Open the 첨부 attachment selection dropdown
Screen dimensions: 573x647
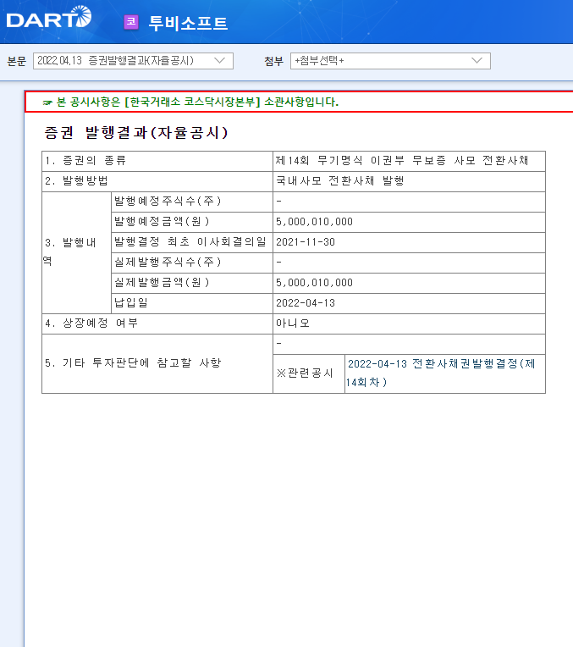(390, 61)
